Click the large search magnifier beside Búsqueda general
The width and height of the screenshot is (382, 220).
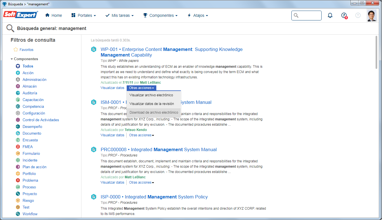tap(10, 28)
